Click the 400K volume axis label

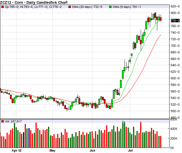(174, 129)
